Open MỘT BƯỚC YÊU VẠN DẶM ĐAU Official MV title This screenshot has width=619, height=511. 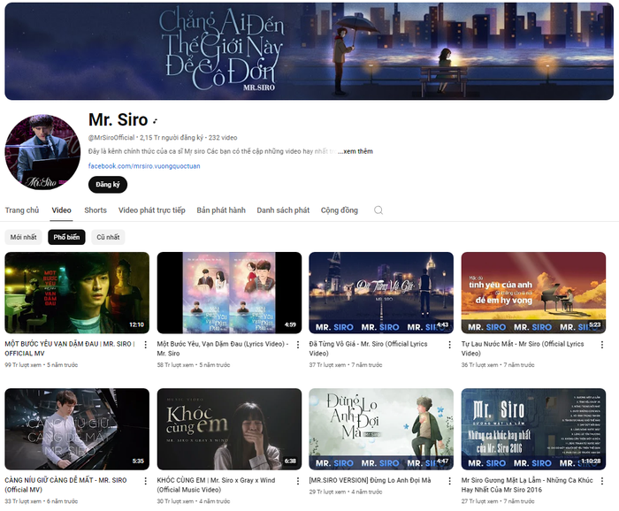(x=70, y=349)
